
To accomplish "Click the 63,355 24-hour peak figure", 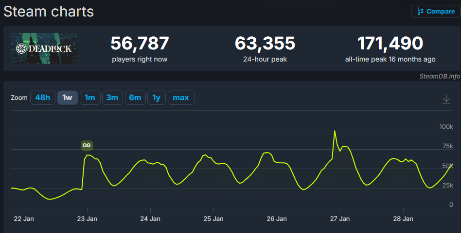I will 265,43.
